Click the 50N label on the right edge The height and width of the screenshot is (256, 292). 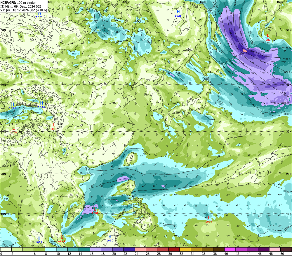point(289,30)
